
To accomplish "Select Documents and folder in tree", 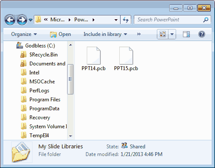I will [x=47, y=64].
